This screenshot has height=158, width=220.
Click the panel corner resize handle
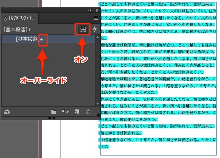pyautogui.click(x=98, y=114)
